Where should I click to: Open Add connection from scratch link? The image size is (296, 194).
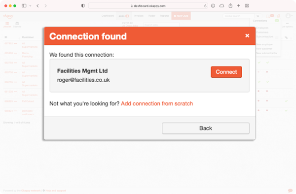[x=157, y=103]
